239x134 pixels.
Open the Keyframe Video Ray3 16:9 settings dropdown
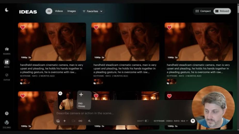pyautogui.click(x=171, y=121)
